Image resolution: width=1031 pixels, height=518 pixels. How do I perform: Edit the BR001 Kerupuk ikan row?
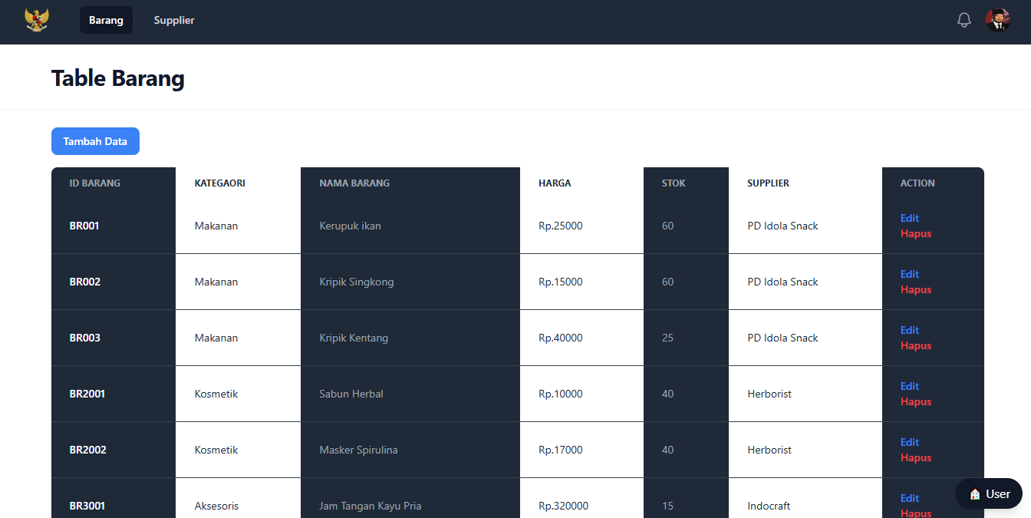point(909,218)
